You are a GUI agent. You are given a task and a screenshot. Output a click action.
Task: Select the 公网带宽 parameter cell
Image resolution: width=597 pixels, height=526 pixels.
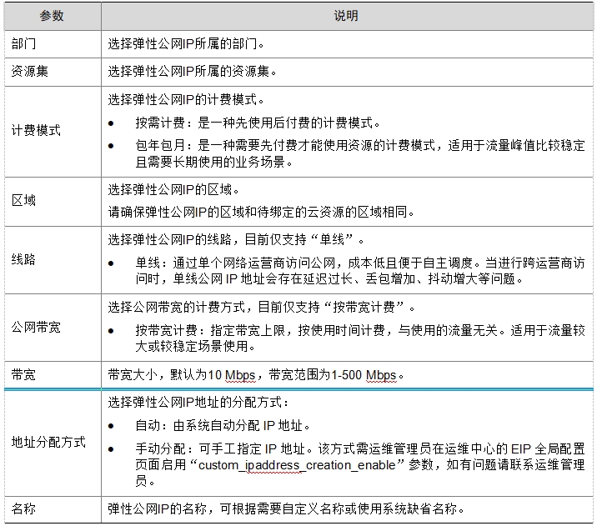[53, 328]
